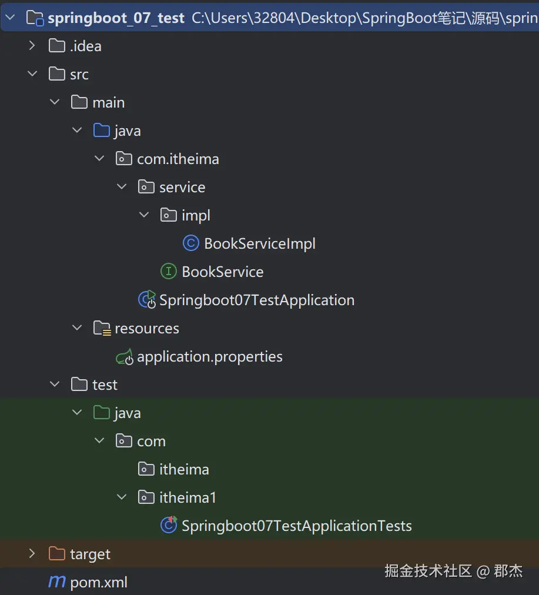
Task: Collapse the itheima1 test package
Action: click(122, 497)
